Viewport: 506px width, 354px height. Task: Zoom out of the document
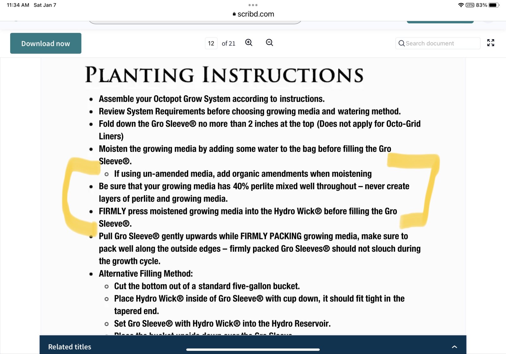pos(269,43)
